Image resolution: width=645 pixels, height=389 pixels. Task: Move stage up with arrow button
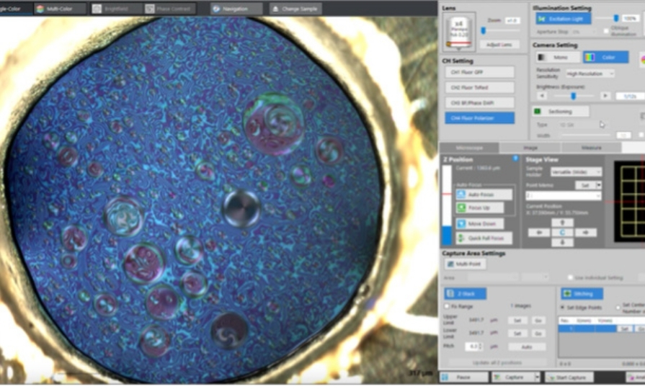(563, 223)
